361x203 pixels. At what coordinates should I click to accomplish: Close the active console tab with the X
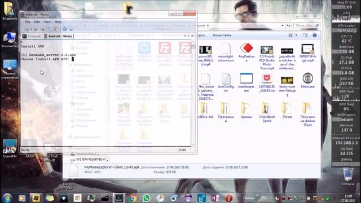192,36
